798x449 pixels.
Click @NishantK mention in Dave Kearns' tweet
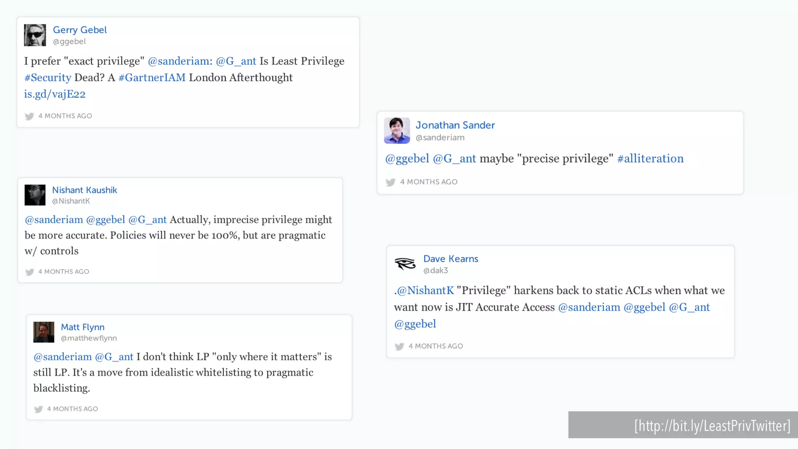point(425,290)
